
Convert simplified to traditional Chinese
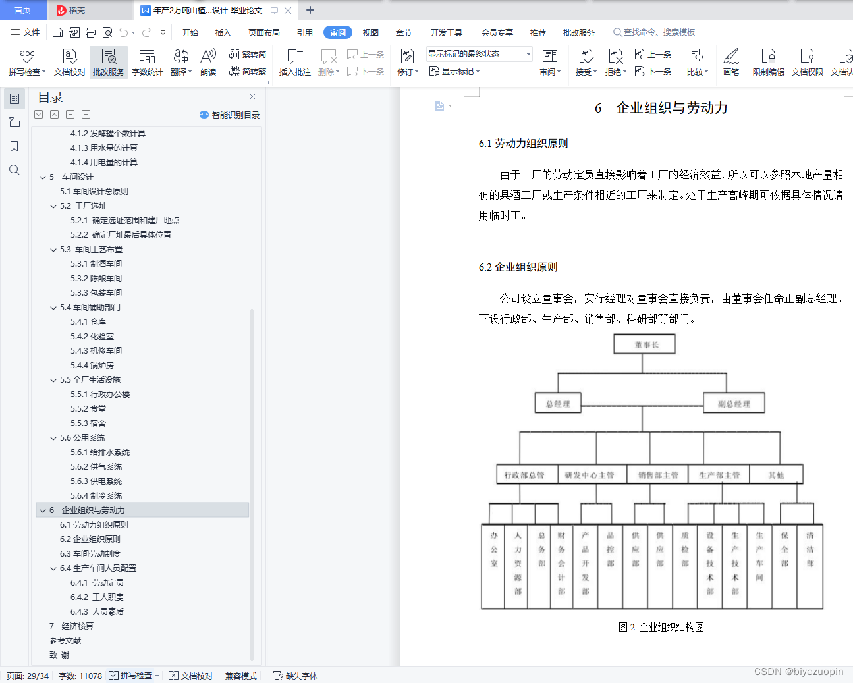(x=248, y=71)
